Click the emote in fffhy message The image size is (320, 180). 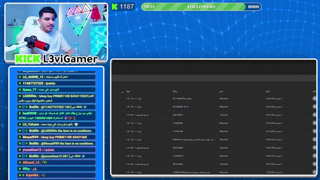[35, 169]
